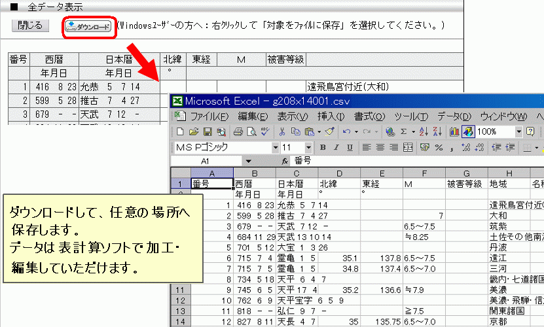Screen dimensions: 544x327
Task: Open the font name dropdown MS Pゴシック
Action: tap(276, 147)
